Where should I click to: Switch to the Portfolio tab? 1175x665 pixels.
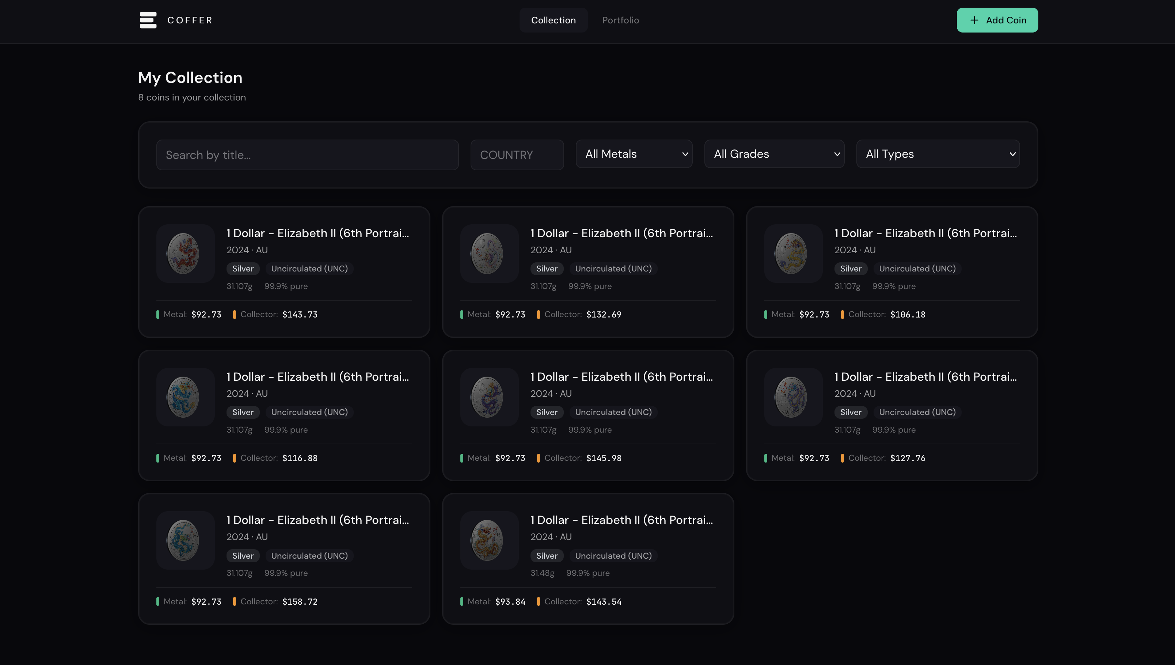(620, 20)
